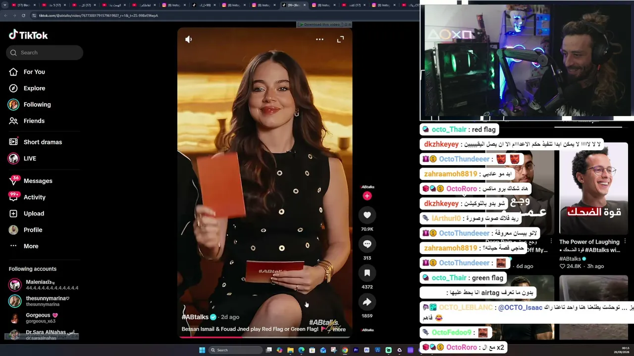
Task: Mute the TikTok video sound
Action: coord(188,39)
